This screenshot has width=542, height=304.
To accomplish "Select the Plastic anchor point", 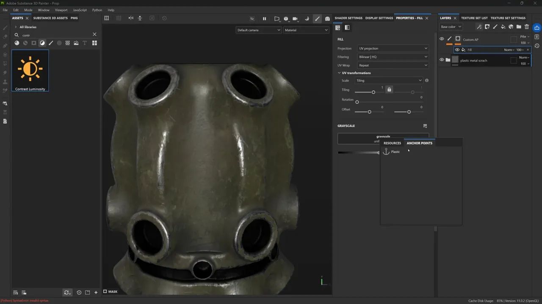I will pos(395,152).
